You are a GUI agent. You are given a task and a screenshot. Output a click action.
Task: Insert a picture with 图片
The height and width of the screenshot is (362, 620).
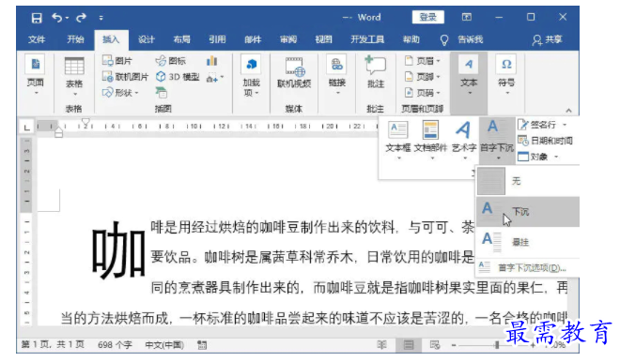tap(117, 61)
